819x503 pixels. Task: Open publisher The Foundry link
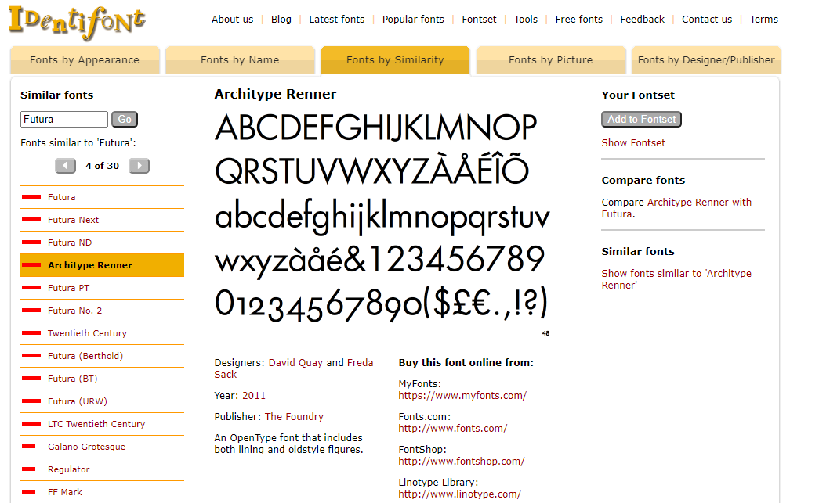pos(294,416)
